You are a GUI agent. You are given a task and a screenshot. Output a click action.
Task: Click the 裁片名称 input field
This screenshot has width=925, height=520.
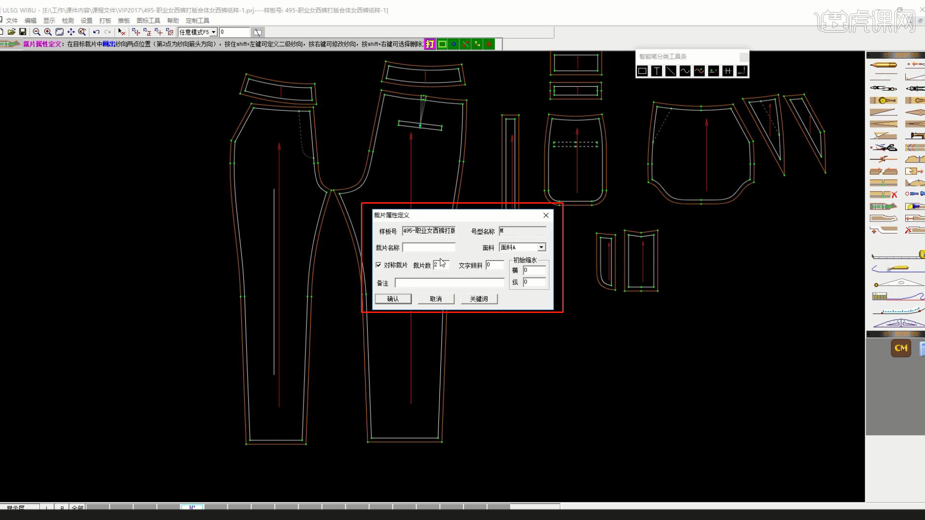tap(429, 247)
